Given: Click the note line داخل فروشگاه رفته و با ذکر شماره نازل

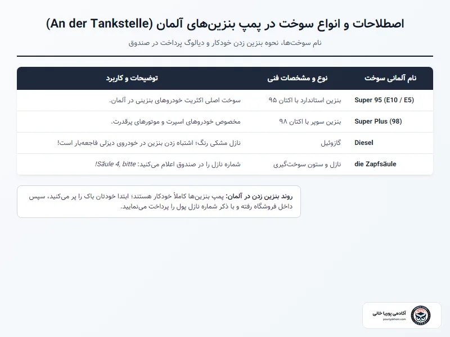Looking at the screenshot, I should point(206,206).
